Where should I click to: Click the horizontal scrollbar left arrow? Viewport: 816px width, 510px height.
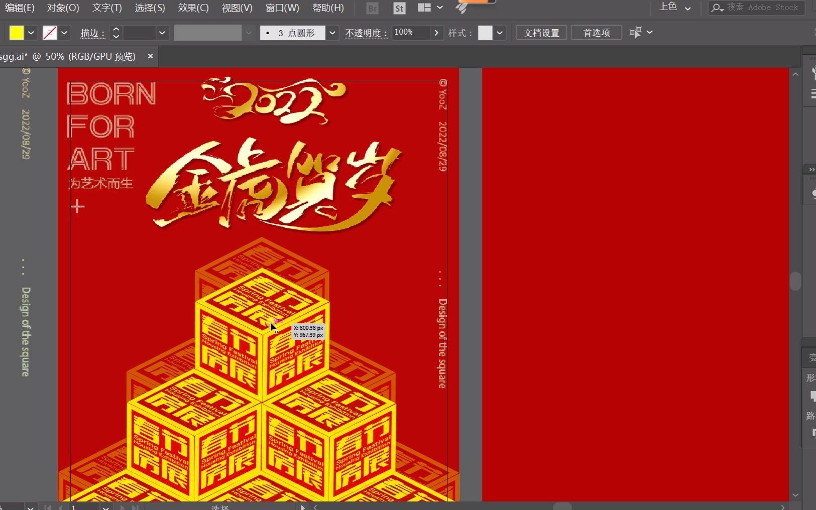(x=315, y=507)
